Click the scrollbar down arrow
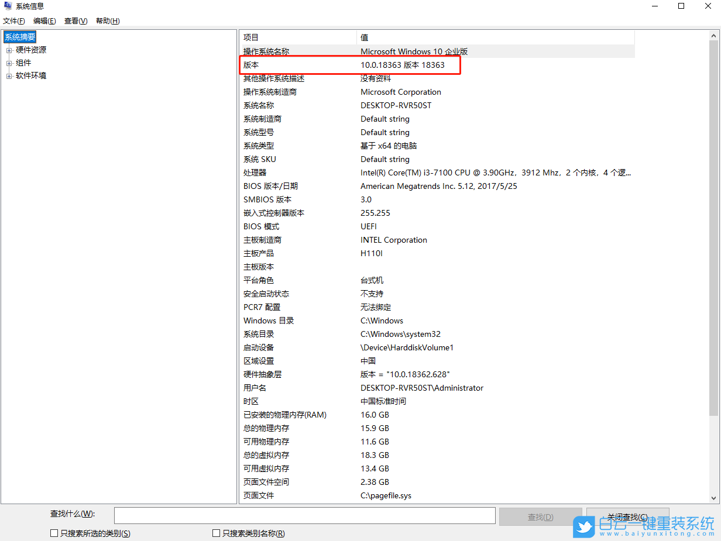 point(714,498)
